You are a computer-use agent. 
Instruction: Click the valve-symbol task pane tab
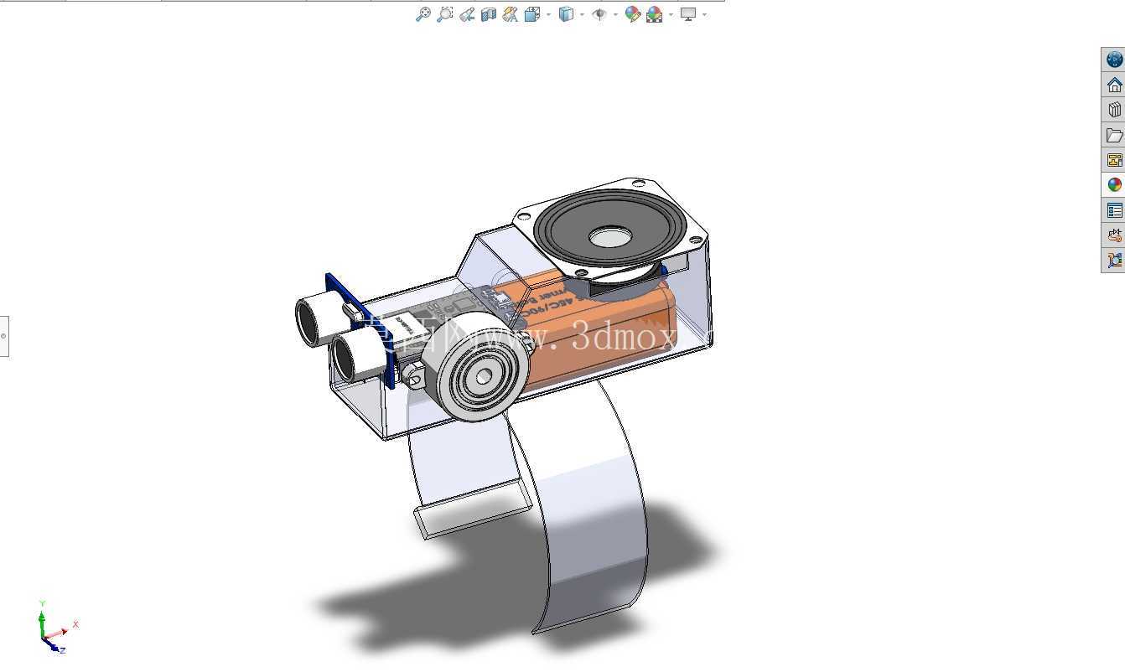point(1114,235)
